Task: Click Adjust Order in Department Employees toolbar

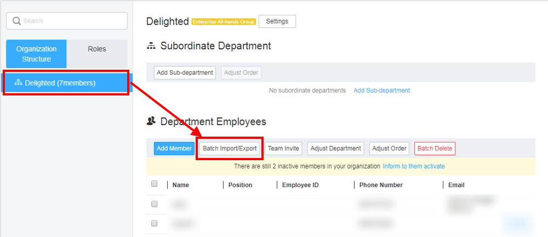Action: click(389, 149)
